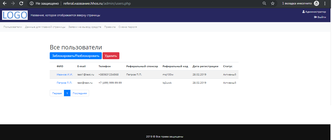332x140 pixels.
Task: Click the Статус column header
Action: point(228,66)
